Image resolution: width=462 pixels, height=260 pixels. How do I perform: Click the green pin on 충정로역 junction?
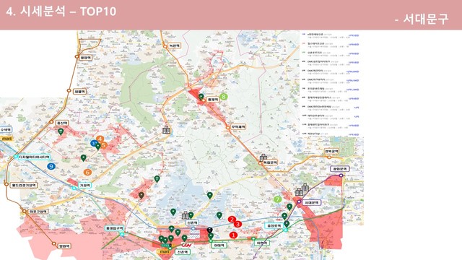pos(287,225)
